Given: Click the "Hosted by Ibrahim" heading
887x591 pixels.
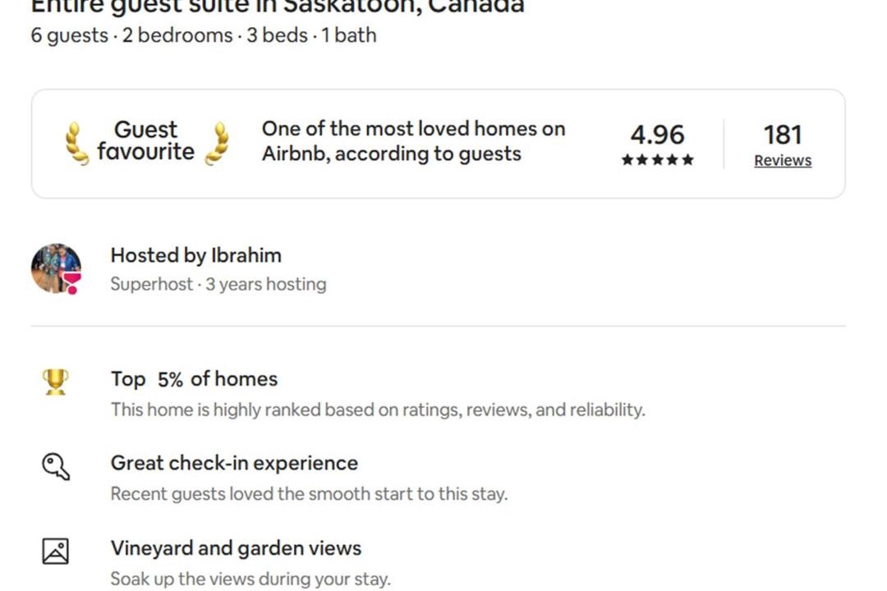Looking at the screenshot, I should pos(195,255).
